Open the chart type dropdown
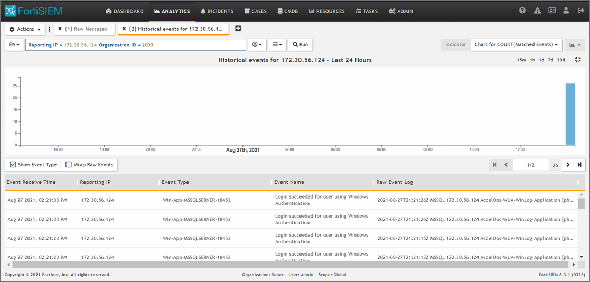 point(575,45)
